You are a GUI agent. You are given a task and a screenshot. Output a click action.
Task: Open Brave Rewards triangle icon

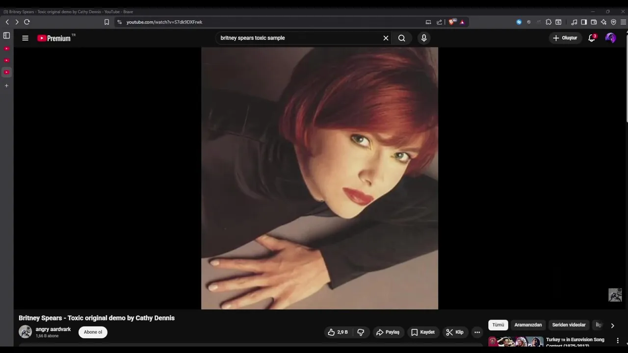[x=462, y=22]
